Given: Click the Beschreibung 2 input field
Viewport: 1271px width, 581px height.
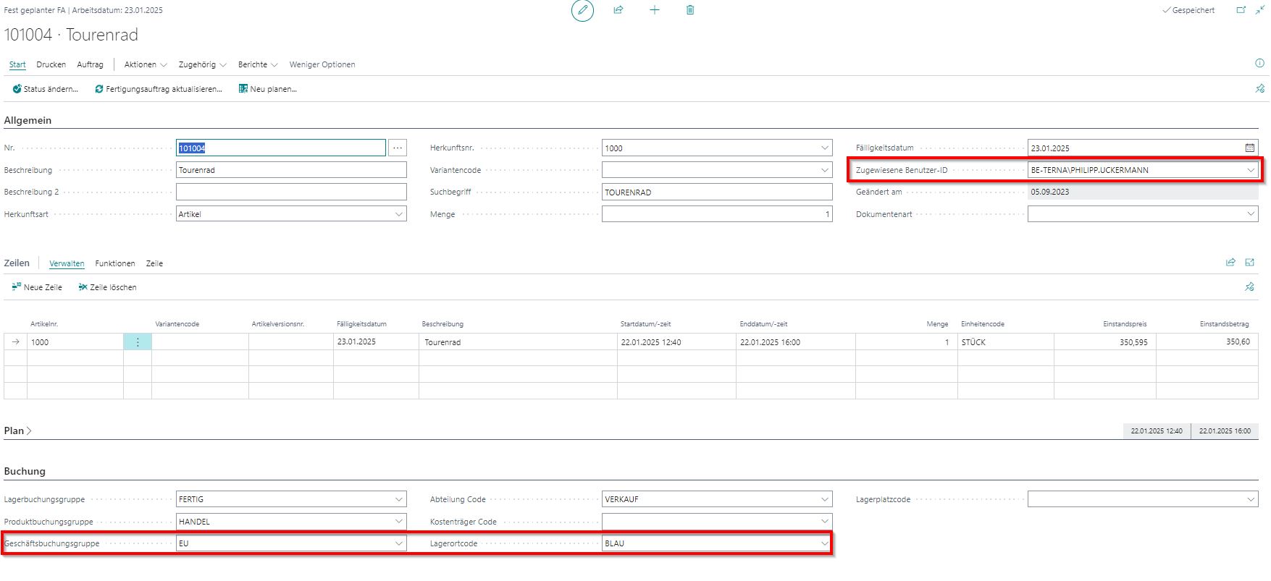Looking at the screenshot, I should tap(291, 192).
